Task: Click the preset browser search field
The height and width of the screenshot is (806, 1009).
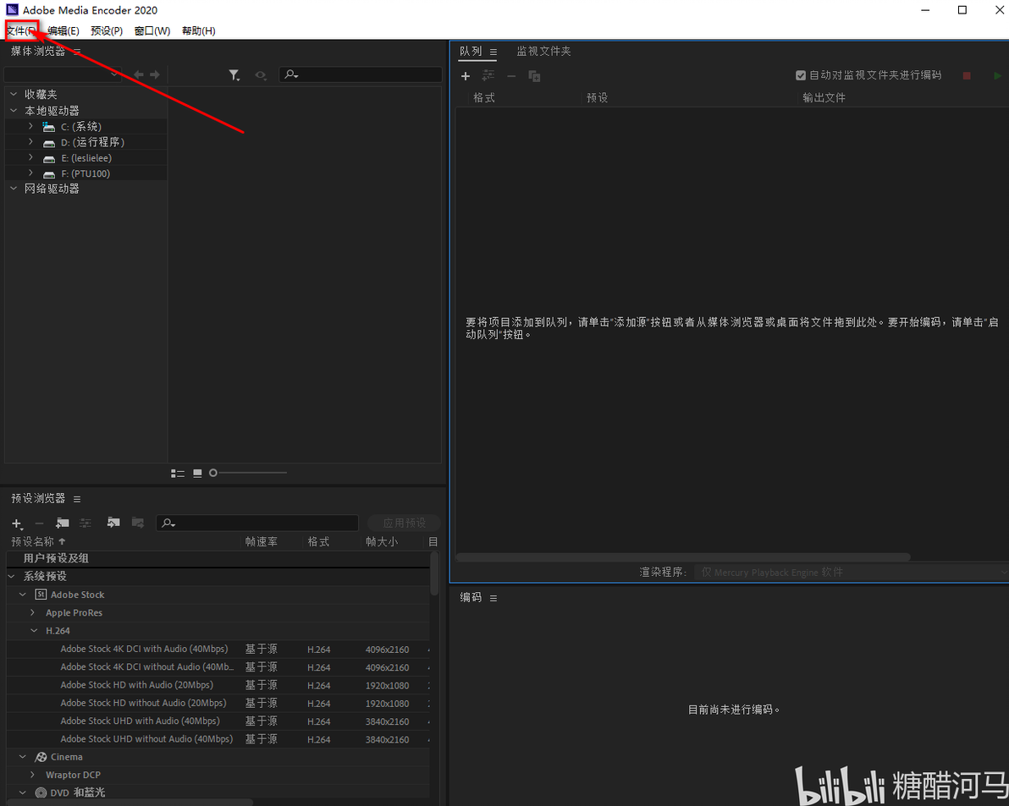Action: [257, 524]
